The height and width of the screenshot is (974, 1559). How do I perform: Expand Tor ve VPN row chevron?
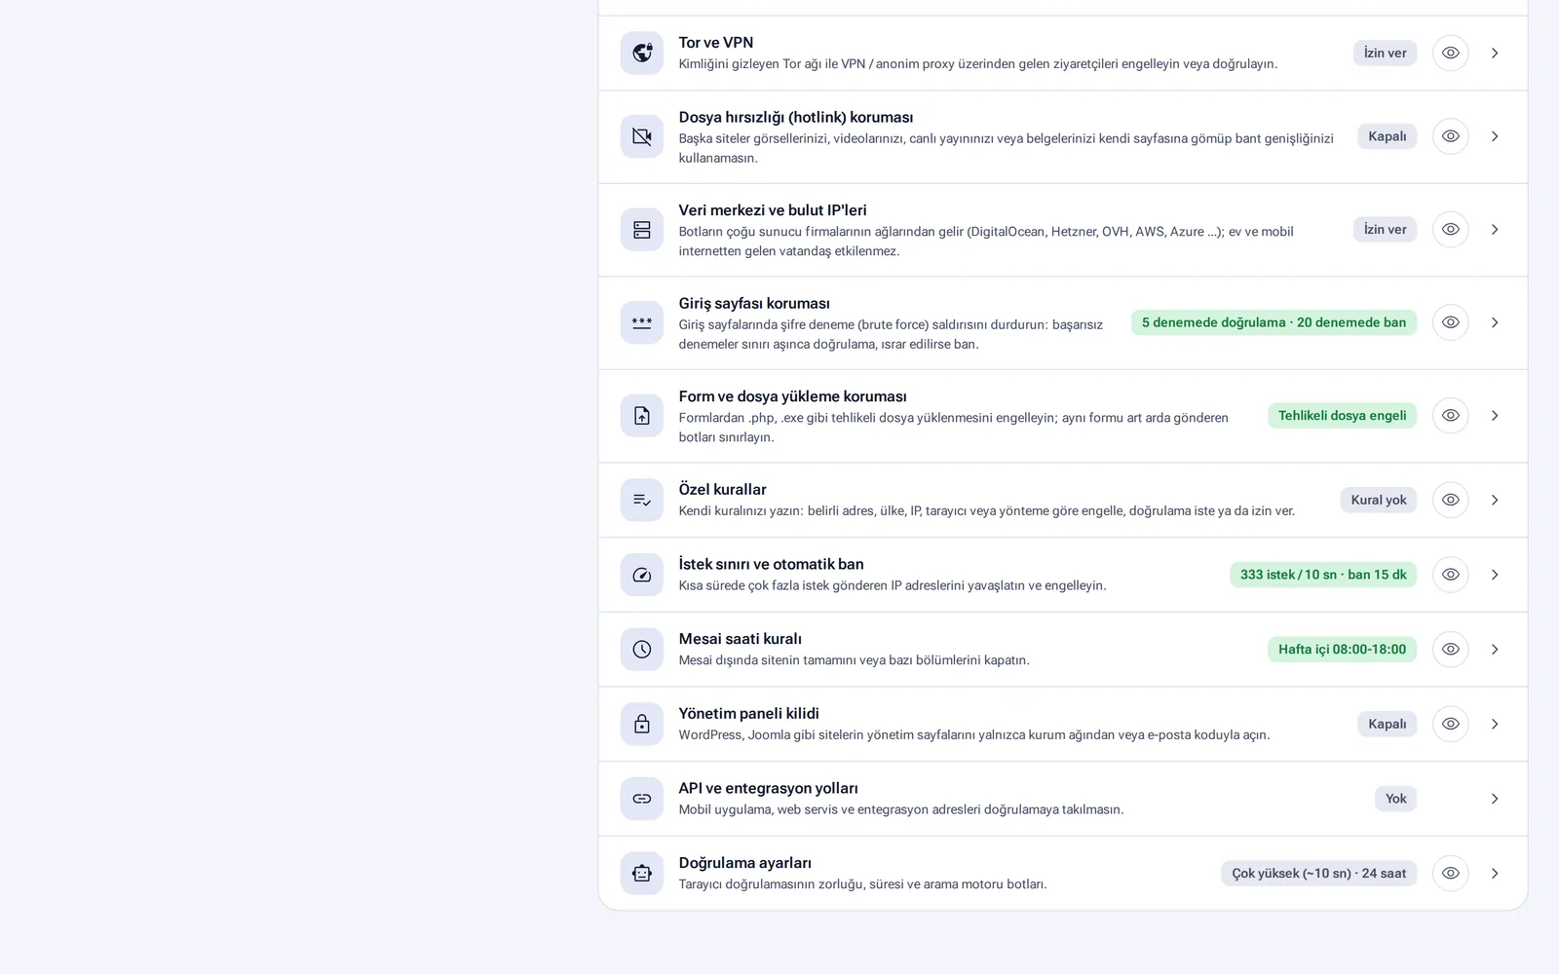click(x=1495, y=53)
